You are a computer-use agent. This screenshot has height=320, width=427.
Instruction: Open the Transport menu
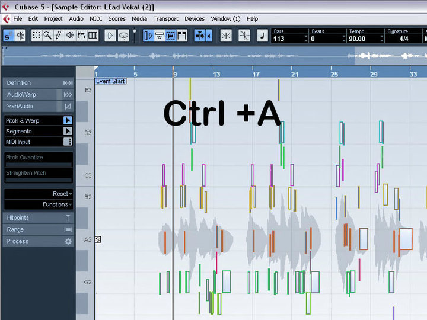[165, 19]
